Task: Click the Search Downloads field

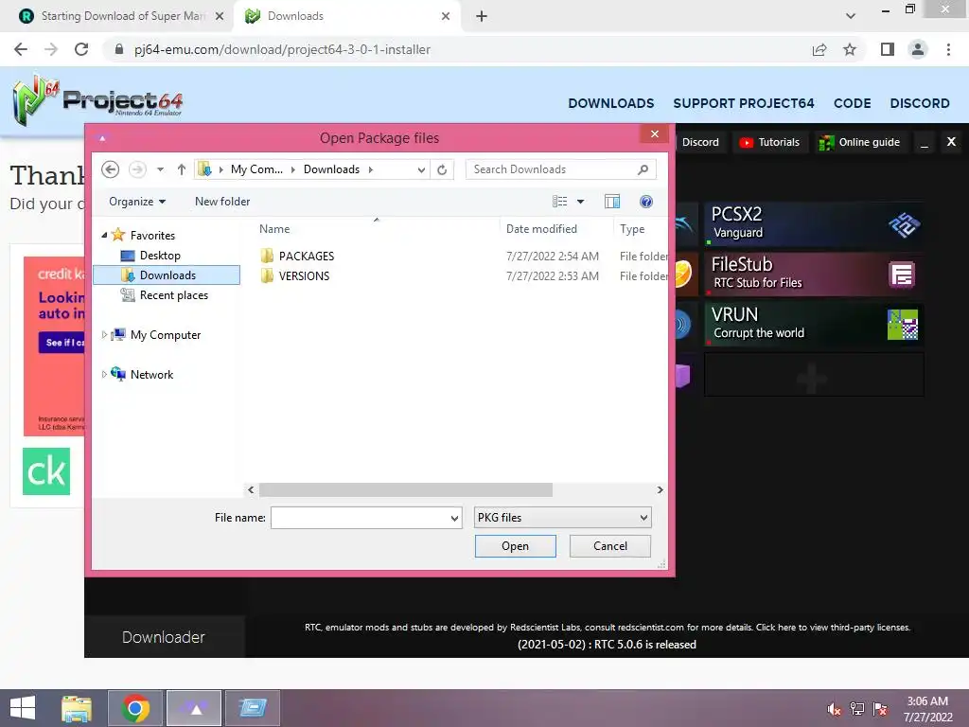Action: tap(560, 169)
